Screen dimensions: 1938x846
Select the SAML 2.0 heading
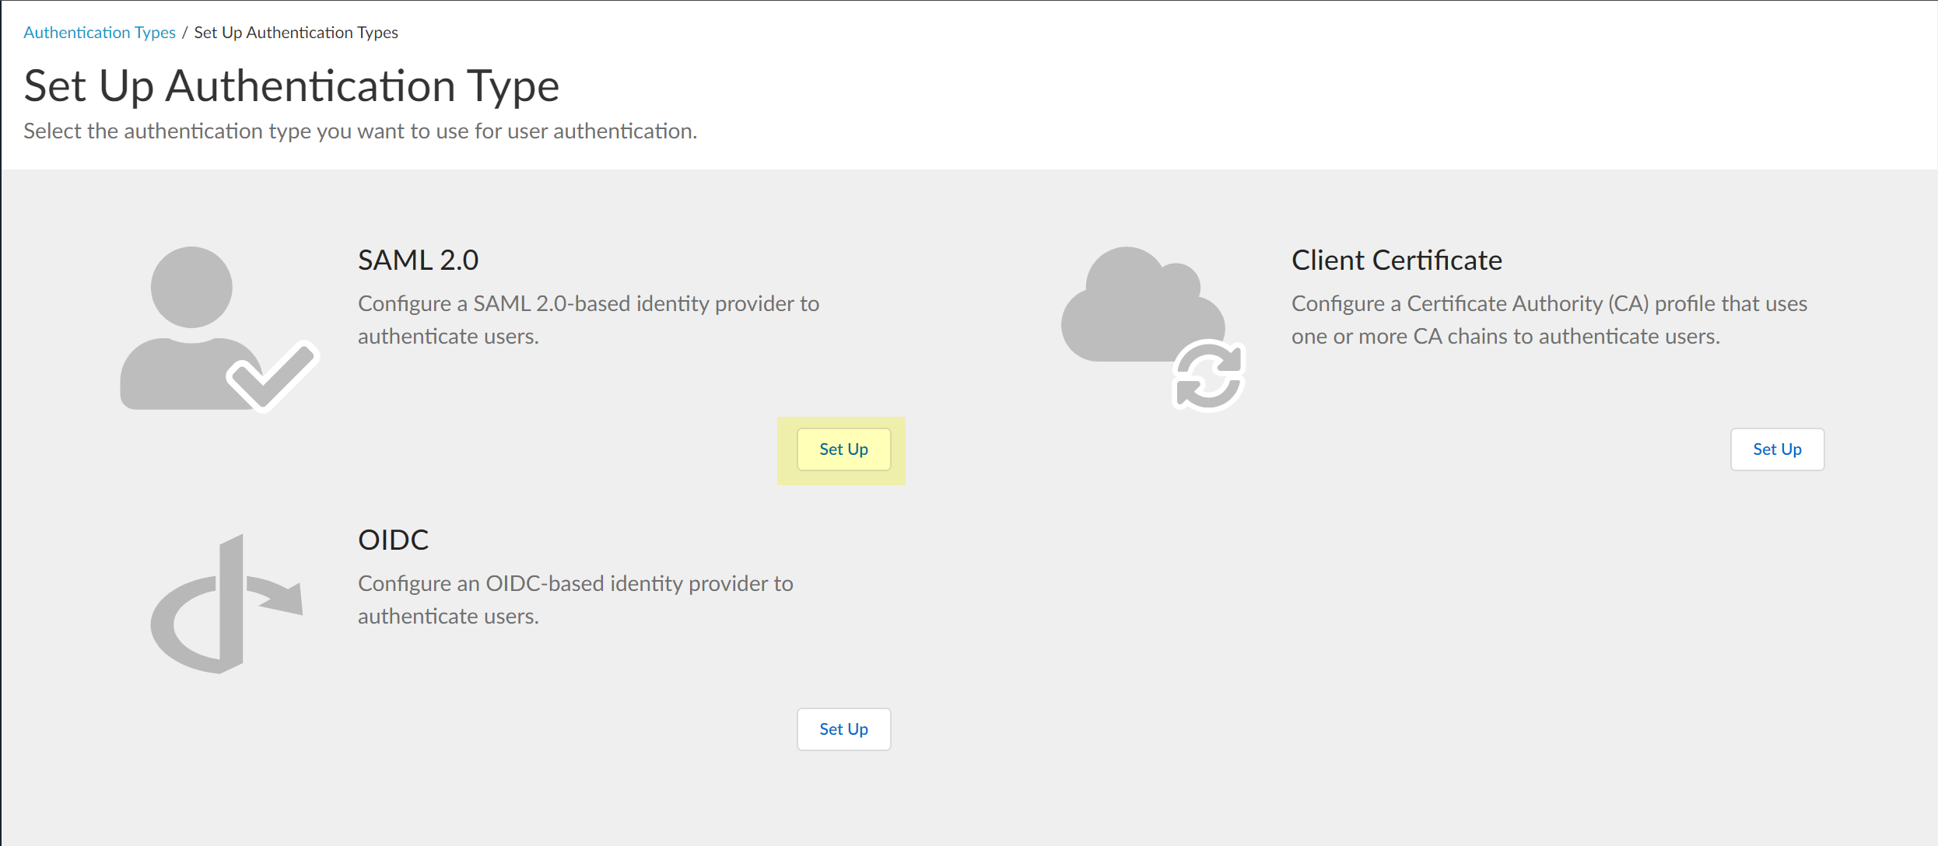pos(418,260)
